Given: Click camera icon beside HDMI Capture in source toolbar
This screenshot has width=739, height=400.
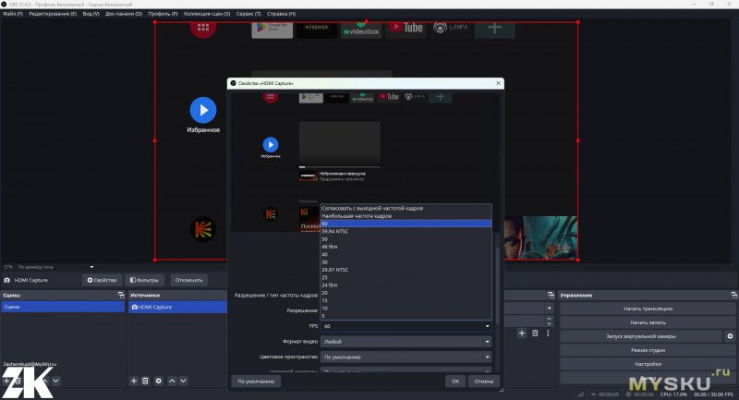Looking at the screenshot, I should (x=7, y=280).
